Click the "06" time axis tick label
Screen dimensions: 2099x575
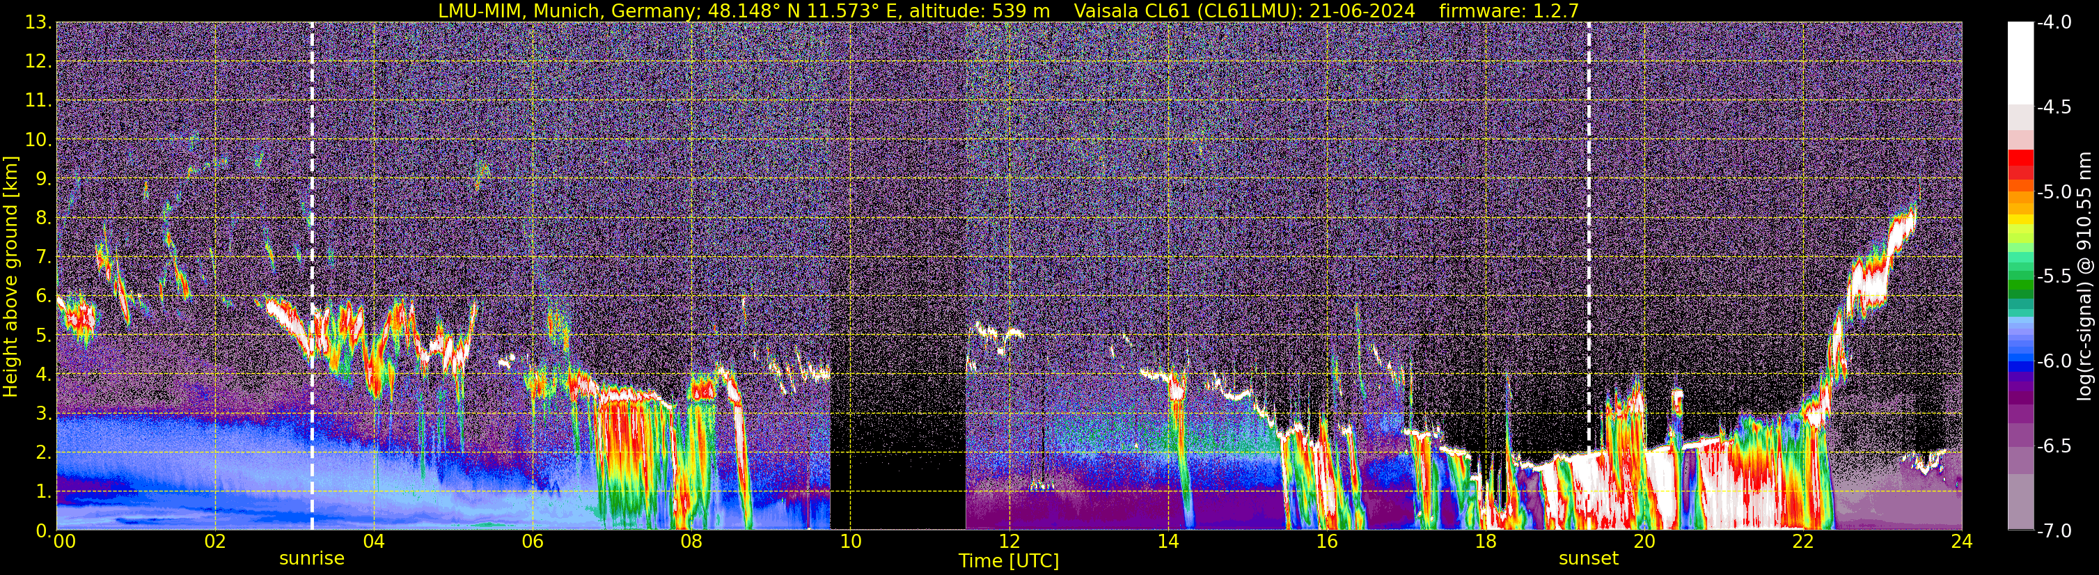point(533,542)
